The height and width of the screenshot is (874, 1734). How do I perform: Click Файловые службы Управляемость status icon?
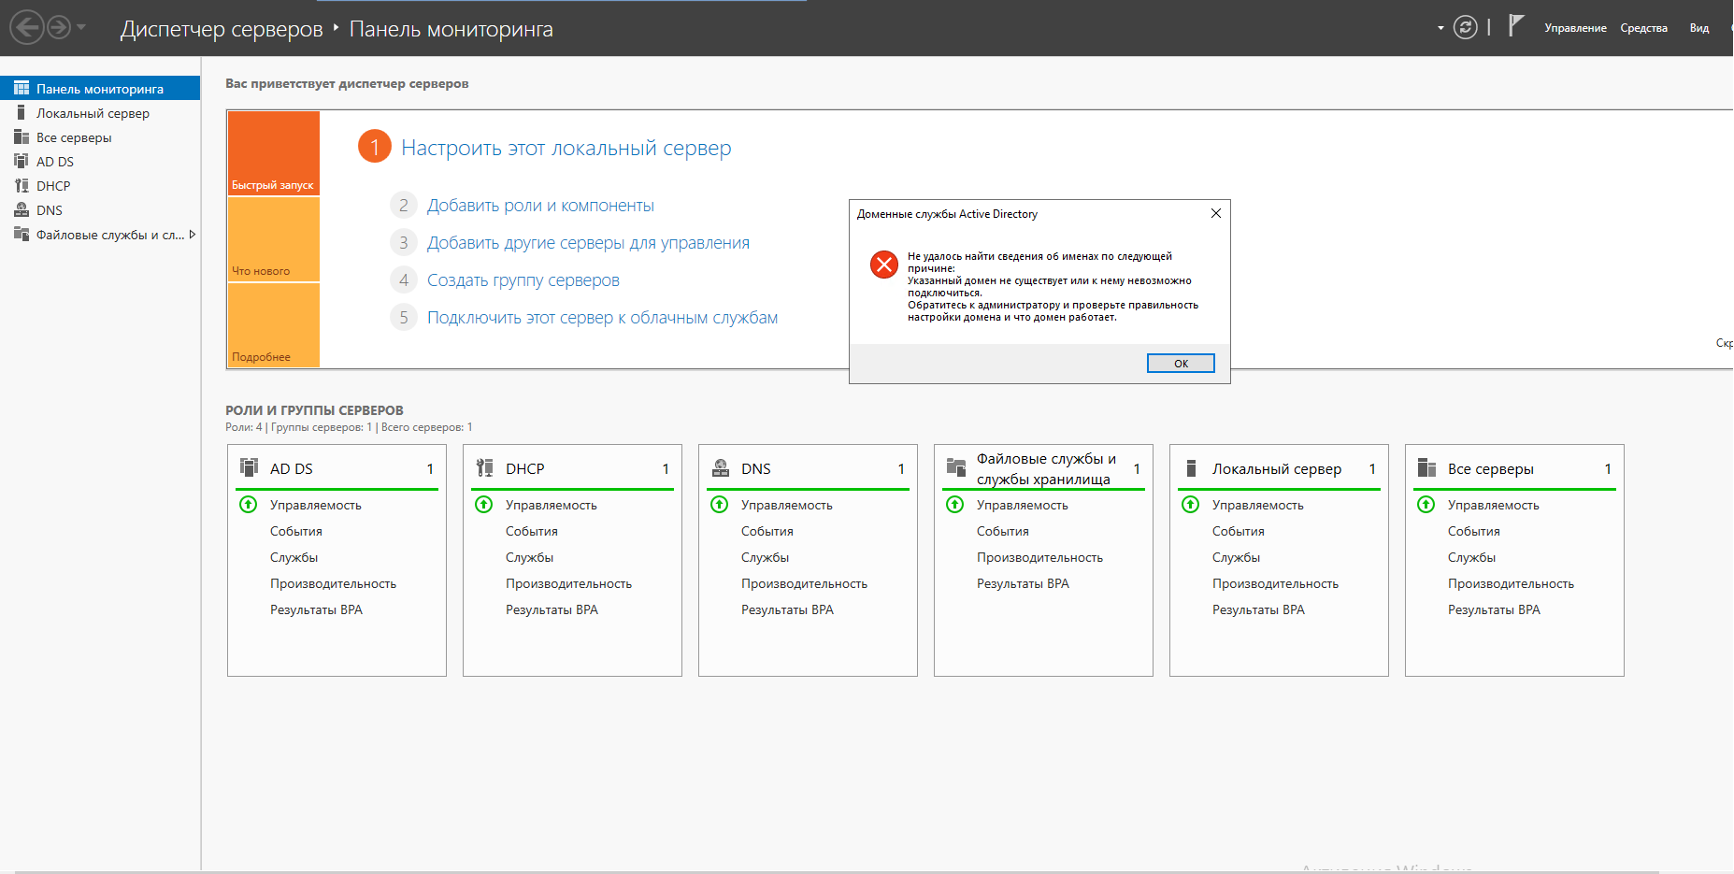[x=955, y=505]
